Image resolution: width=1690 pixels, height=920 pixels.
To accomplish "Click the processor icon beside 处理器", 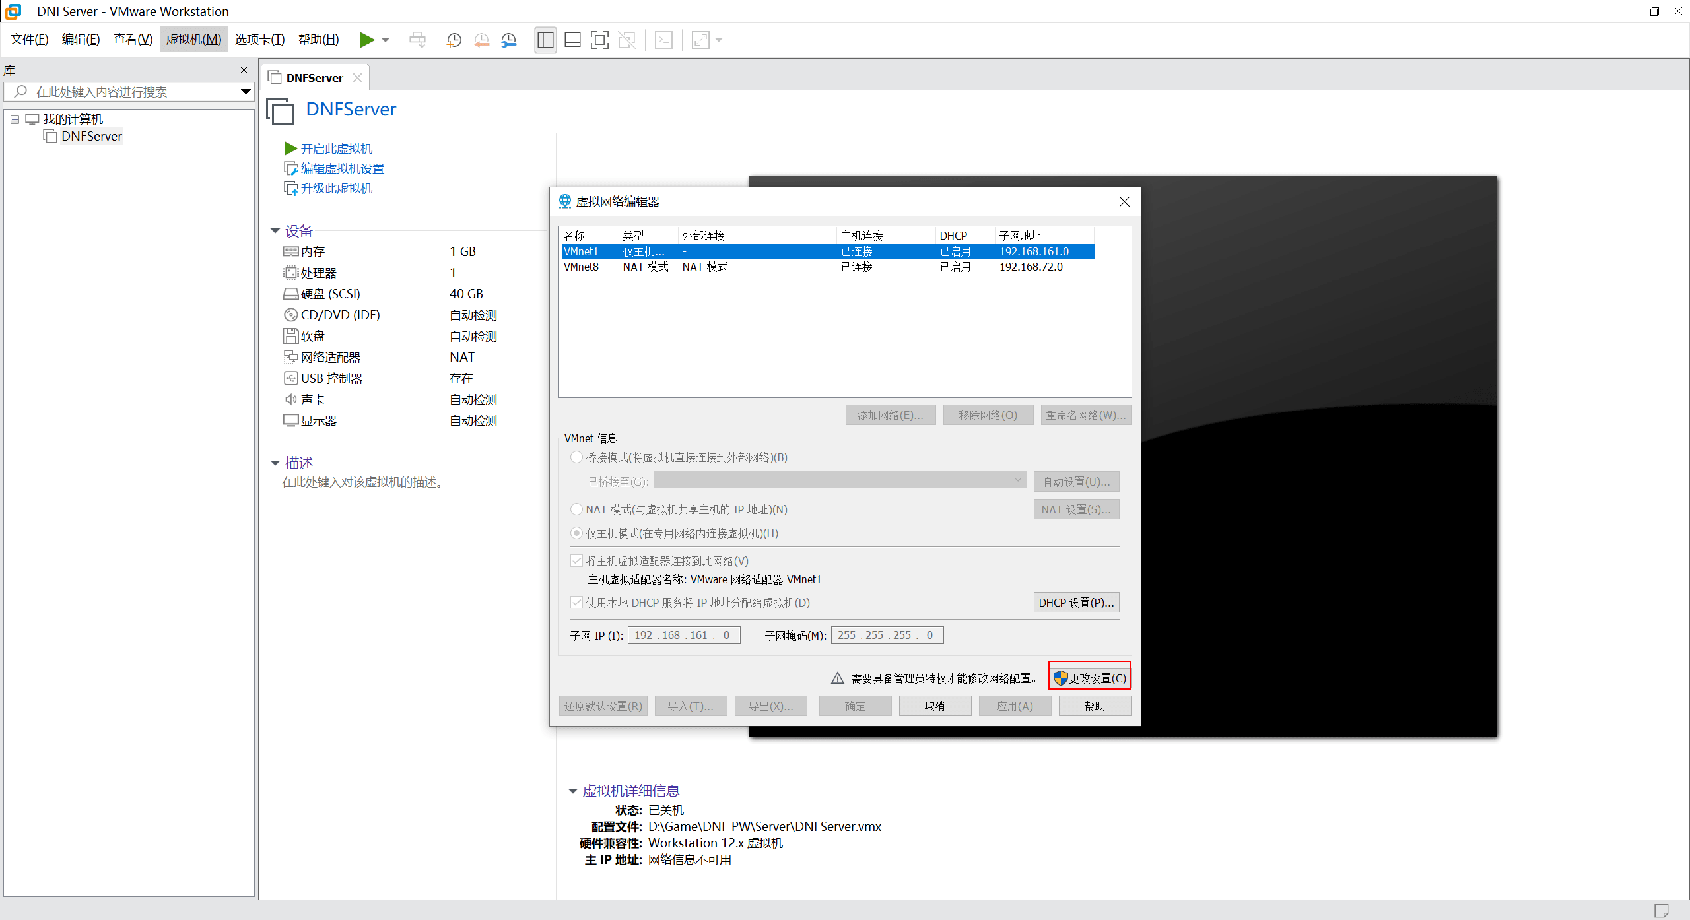I will (x=290, y=273).
